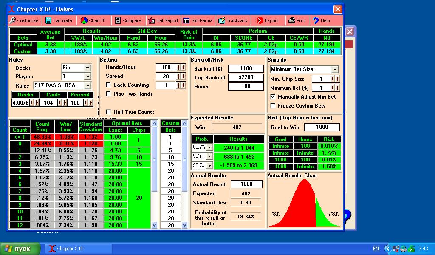Open Chart IT! pie chart tool

click(x=94, y=20)
